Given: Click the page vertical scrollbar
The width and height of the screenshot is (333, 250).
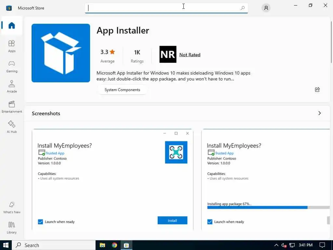Looking at the screenshot, I should pyautogui.click(x=331, y=42).
